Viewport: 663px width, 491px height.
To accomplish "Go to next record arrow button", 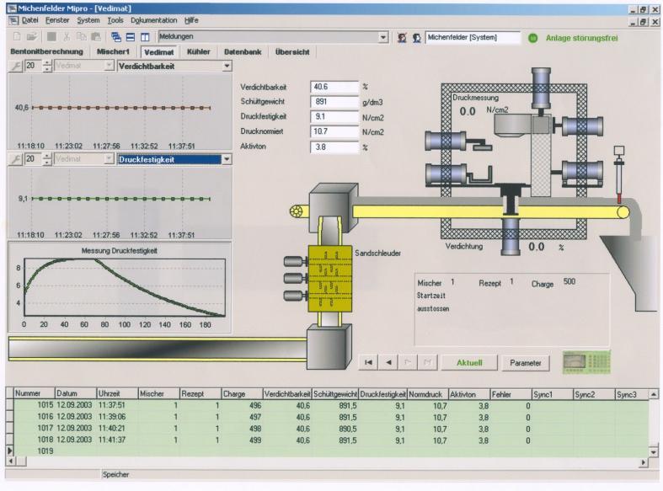I will pos(408,362).
